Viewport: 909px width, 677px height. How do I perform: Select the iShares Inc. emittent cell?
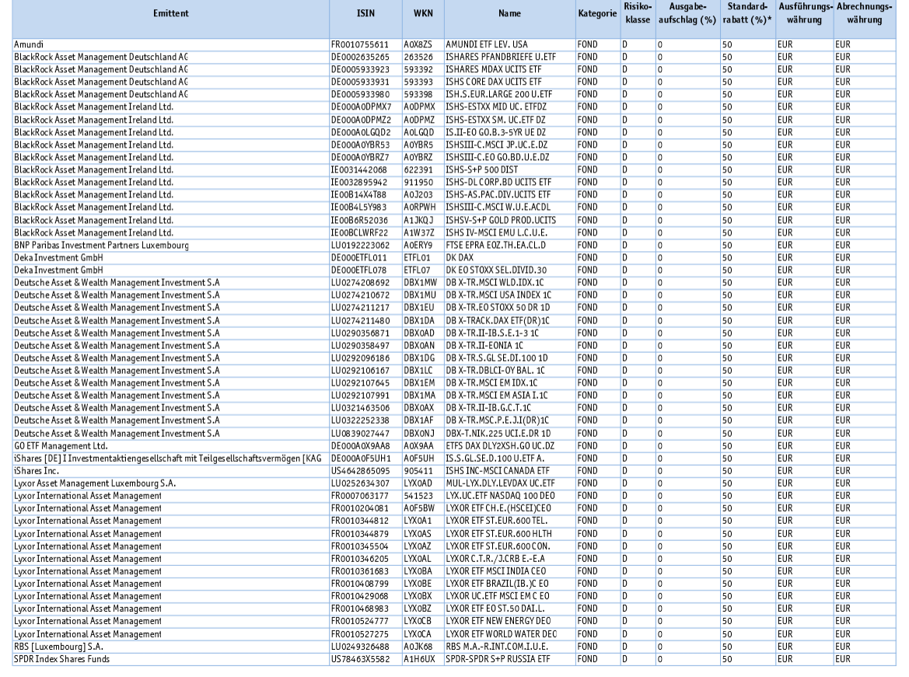[171, 471]
